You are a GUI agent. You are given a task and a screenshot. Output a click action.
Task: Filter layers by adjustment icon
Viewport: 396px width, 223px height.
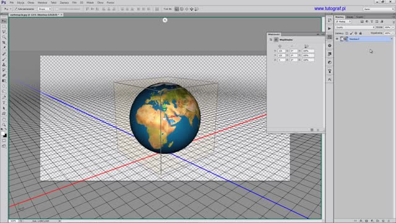click(367, 22)
